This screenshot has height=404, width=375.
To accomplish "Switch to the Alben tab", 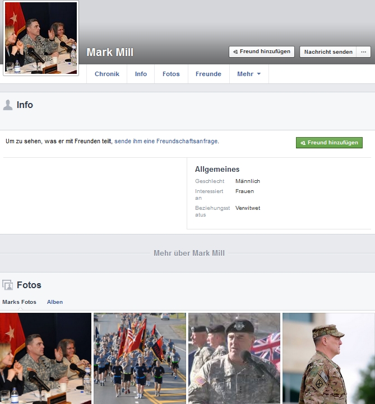I will (x=55, y=302).
